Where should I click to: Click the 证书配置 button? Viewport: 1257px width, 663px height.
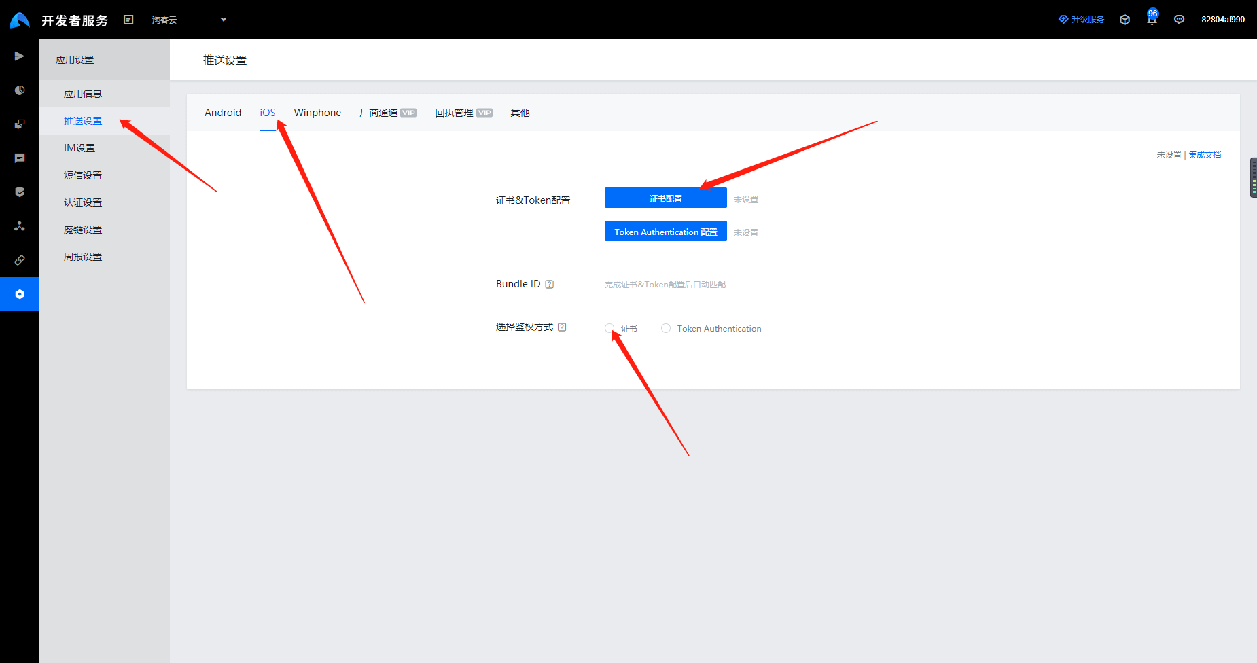666,198
